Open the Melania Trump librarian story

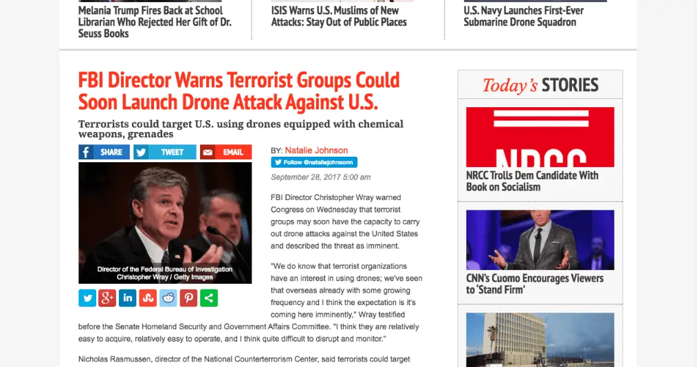coord(155,22)
